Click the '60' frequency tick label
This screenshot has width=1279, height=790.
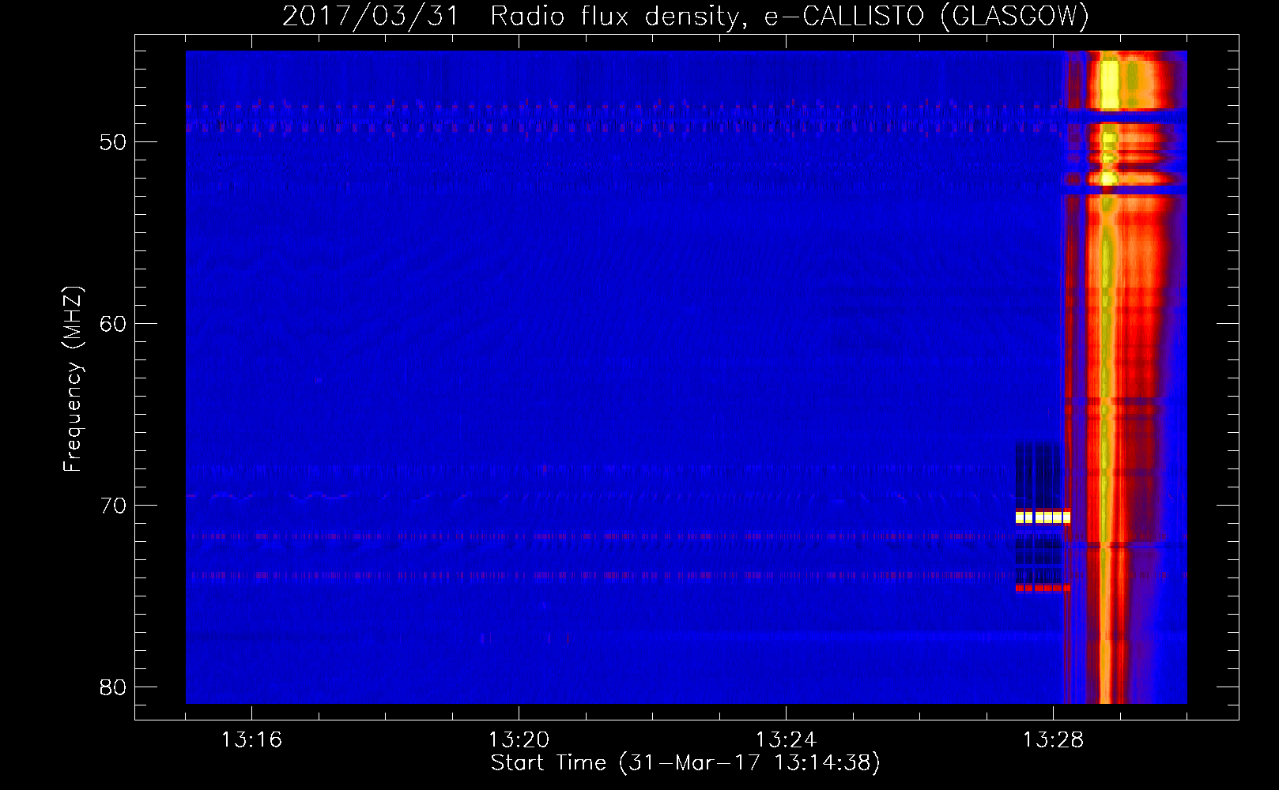(x=113, y=324)
